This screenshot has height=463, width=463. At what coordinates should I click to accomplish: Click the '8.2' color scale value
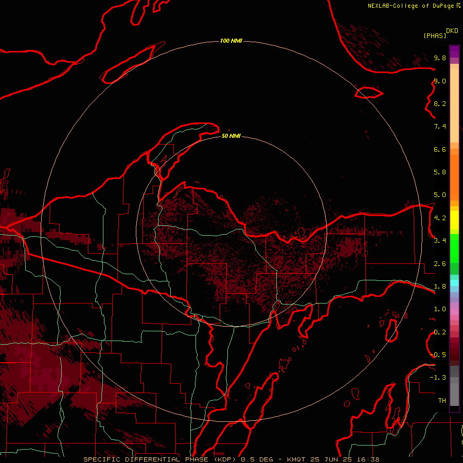click(440, 103)
